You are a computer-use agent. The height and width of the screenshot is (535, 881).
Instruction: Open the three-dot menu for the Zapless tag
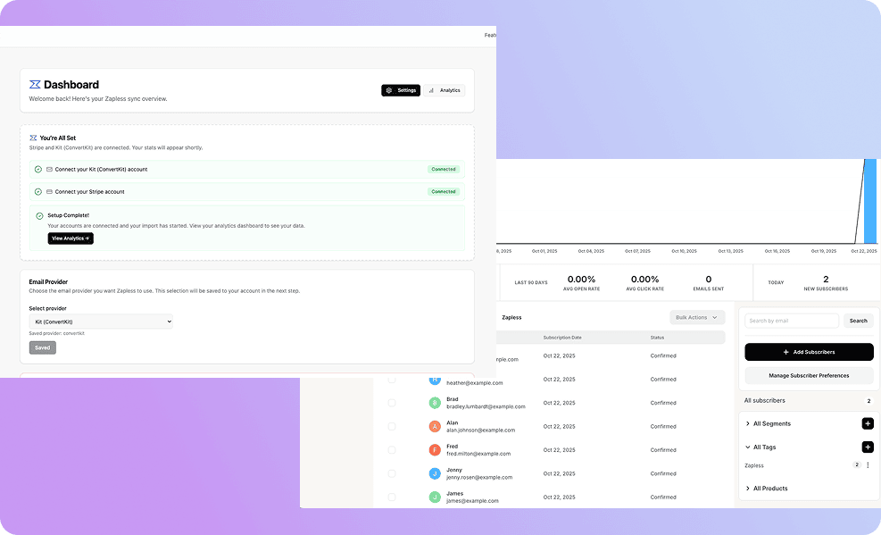pyautogui.click(x=868, y=464)
